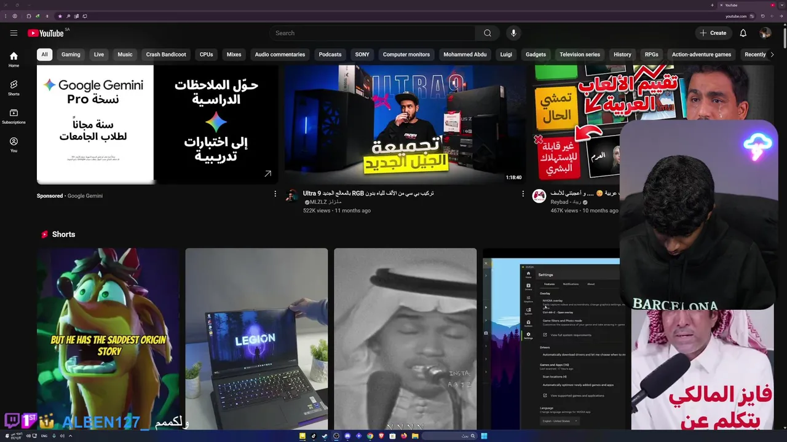Open more options for the MLZLZ video

pyautogui.click(x=523, y=194)
